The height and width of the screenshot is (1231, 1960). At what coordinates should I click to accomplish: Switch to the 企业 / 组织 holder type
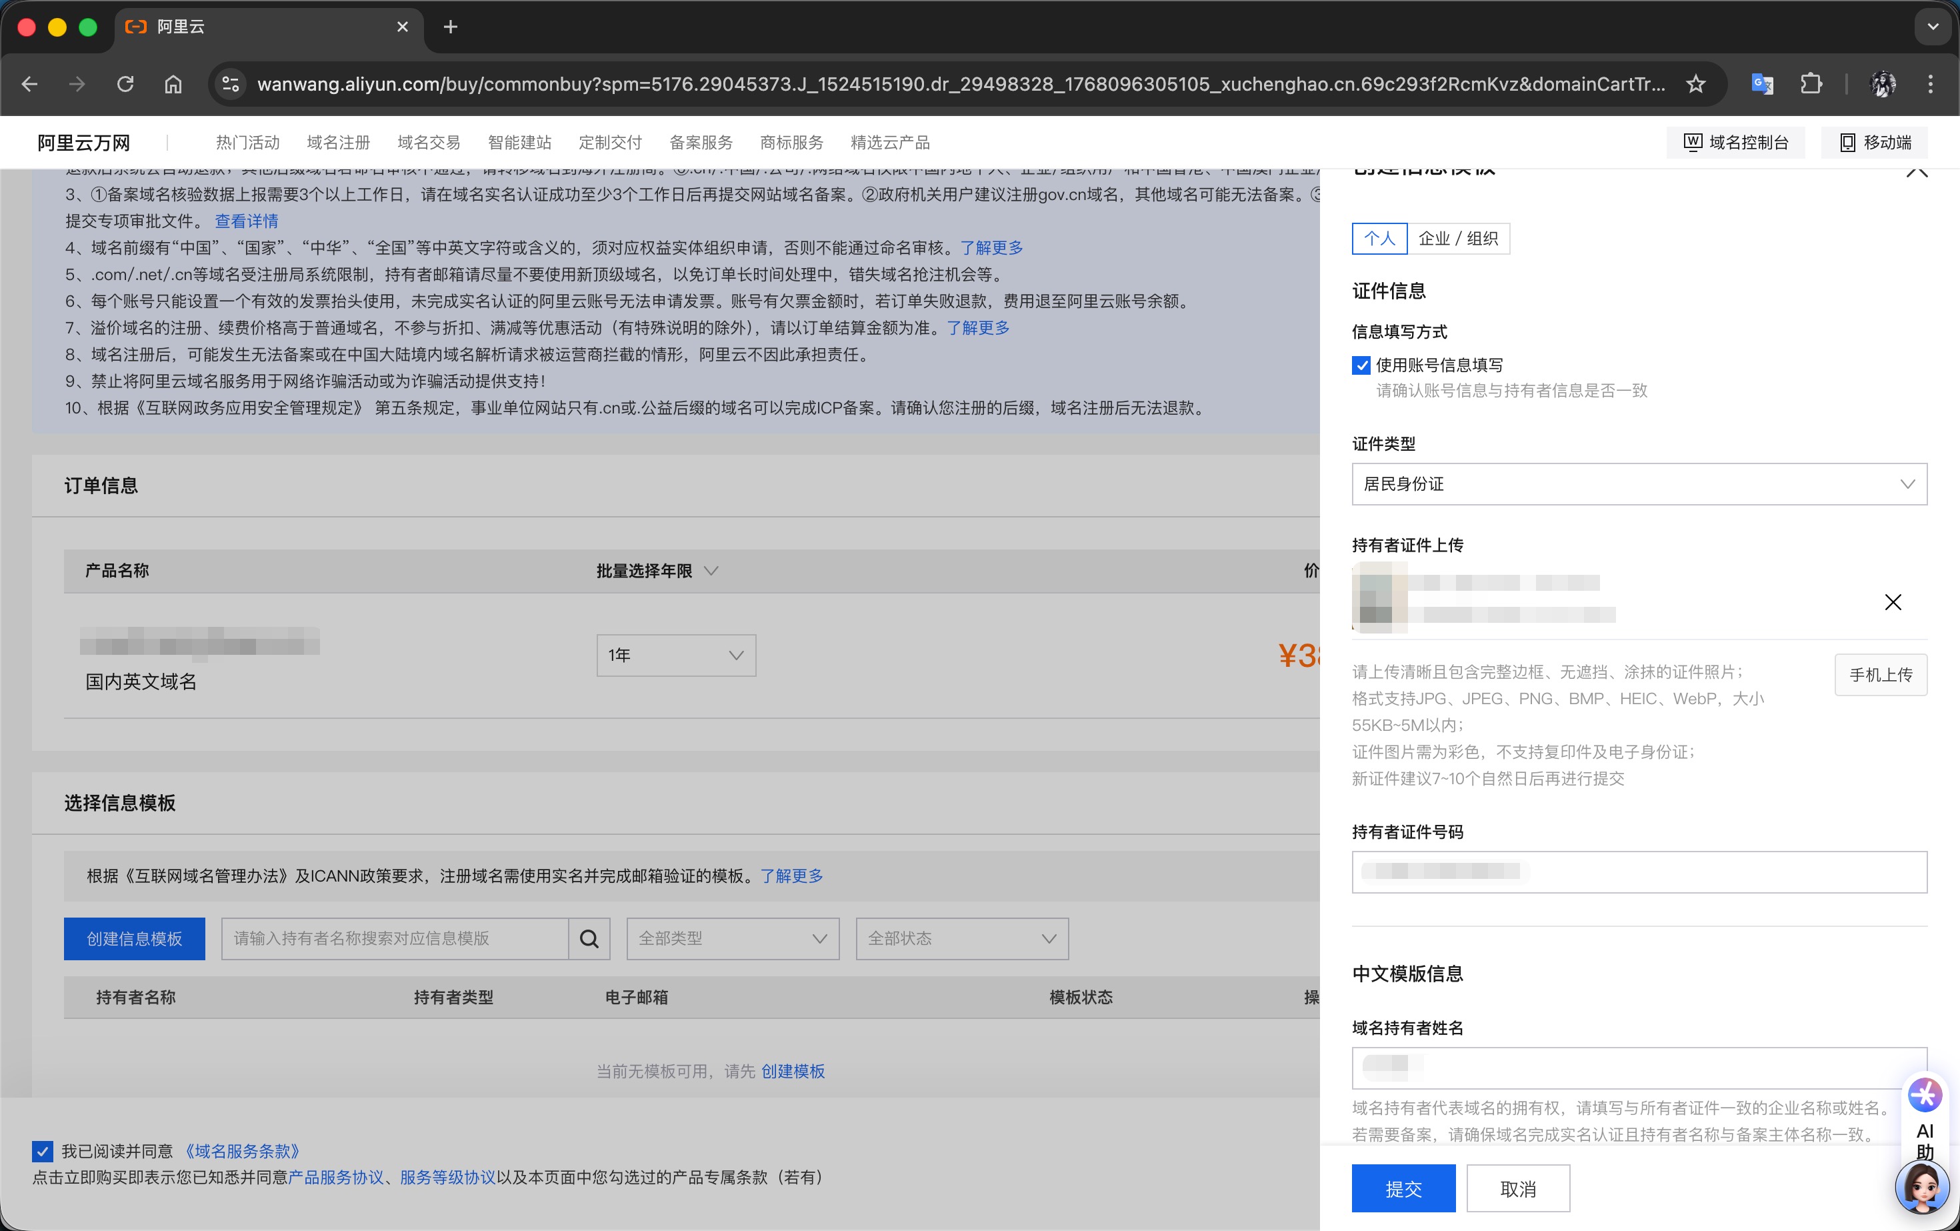pyautogui.click(x=1458, y=239)
